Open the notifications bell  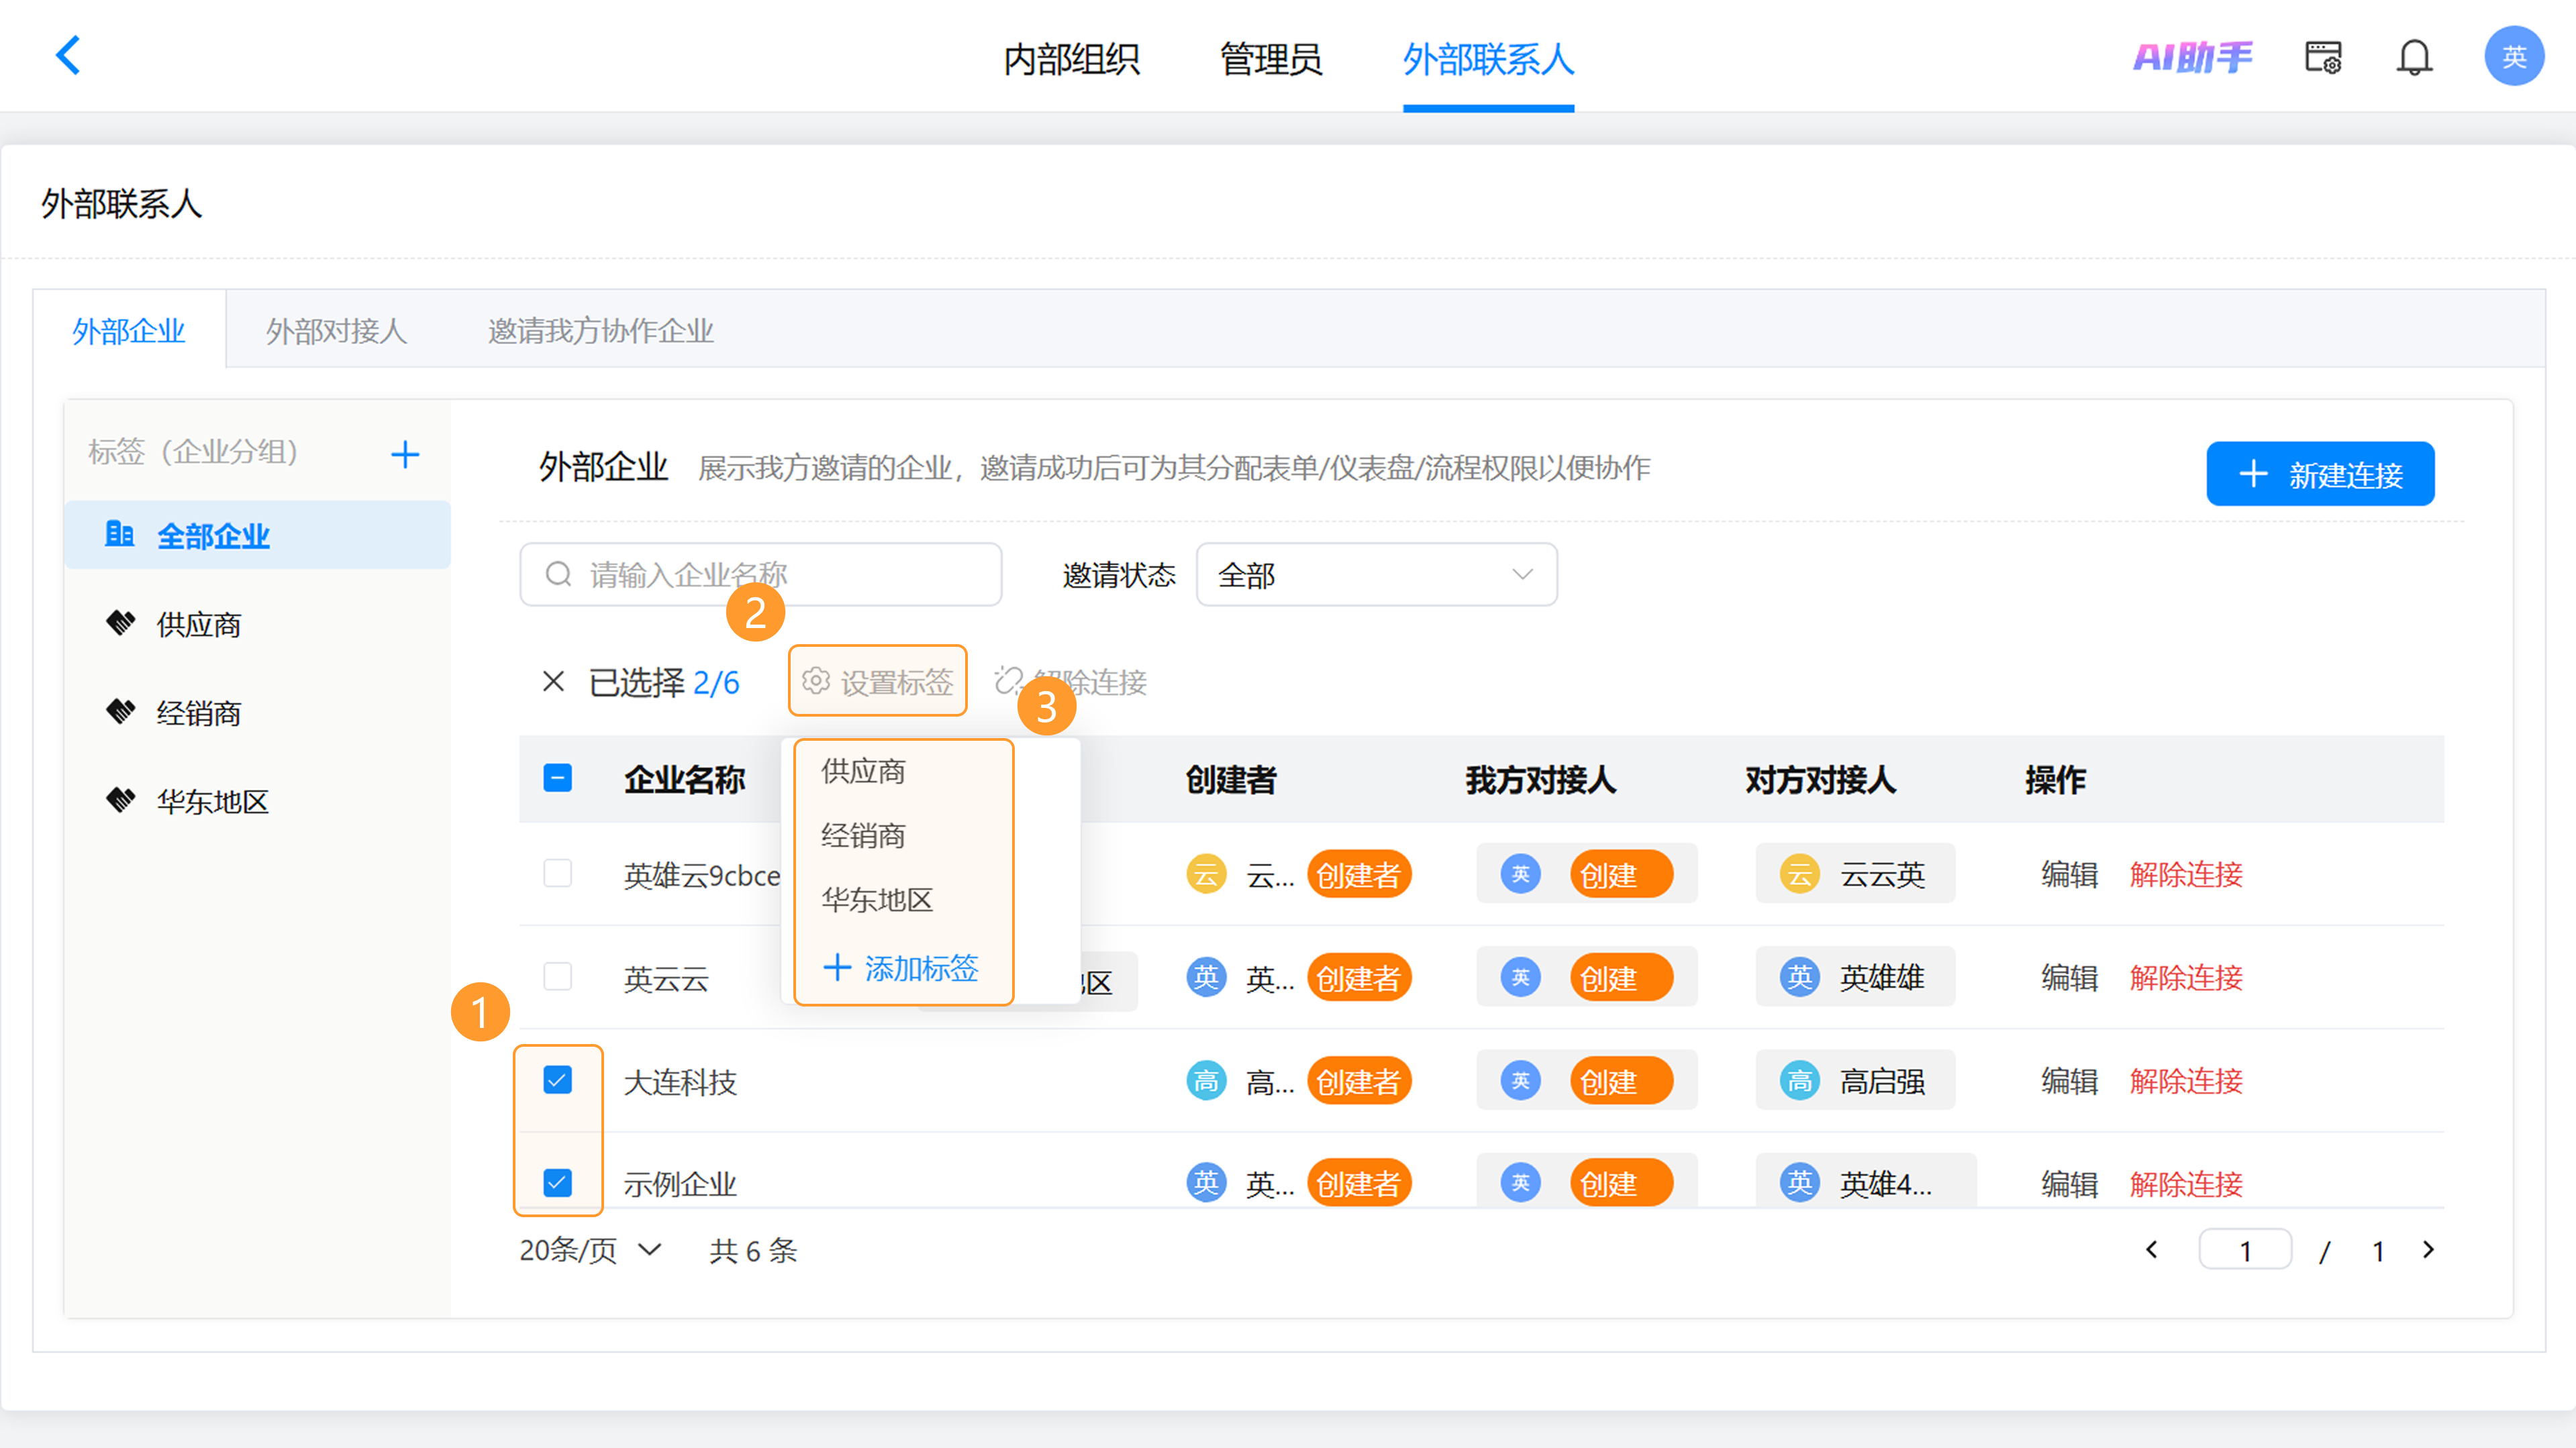pyautogui.click(x=2414, y=57)
